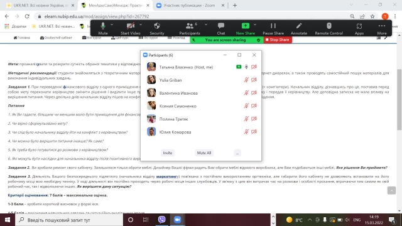Open Remote Control option
Image resolution: width=402 pixels, height=226 pixels.
[x=329, y=28]
